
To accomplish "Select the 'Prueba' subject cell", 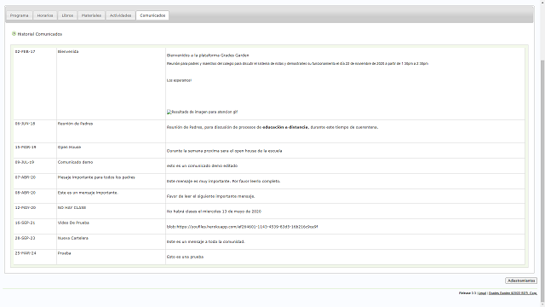I will click(x=111, y=257).
